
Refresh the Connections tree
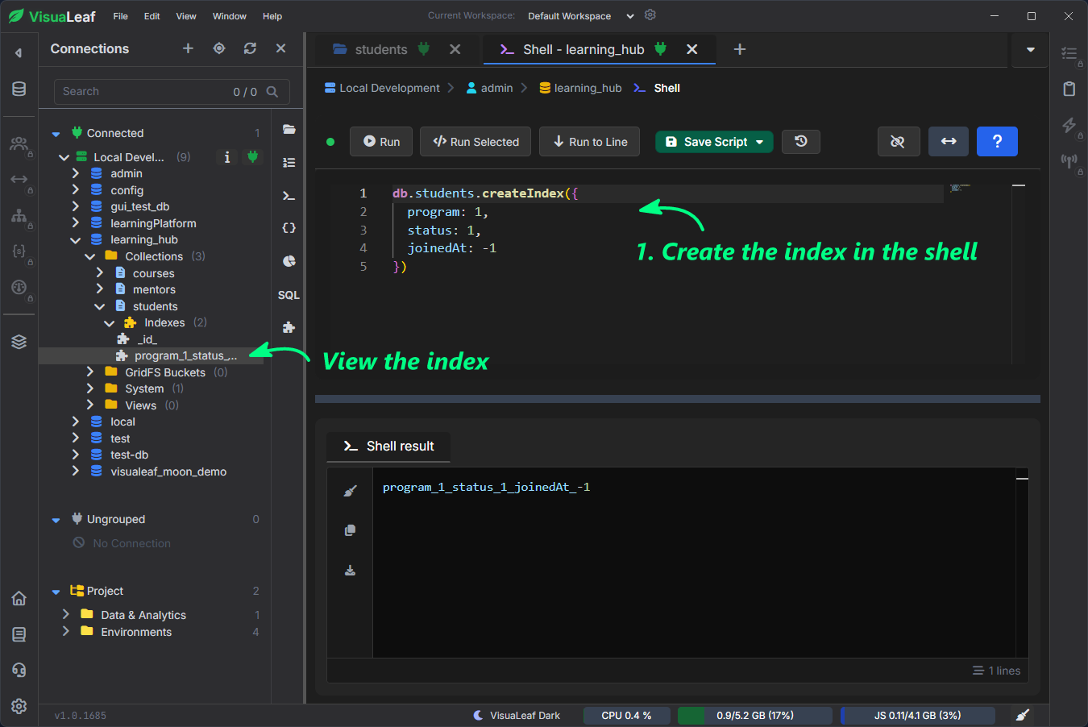click(250, 48)
